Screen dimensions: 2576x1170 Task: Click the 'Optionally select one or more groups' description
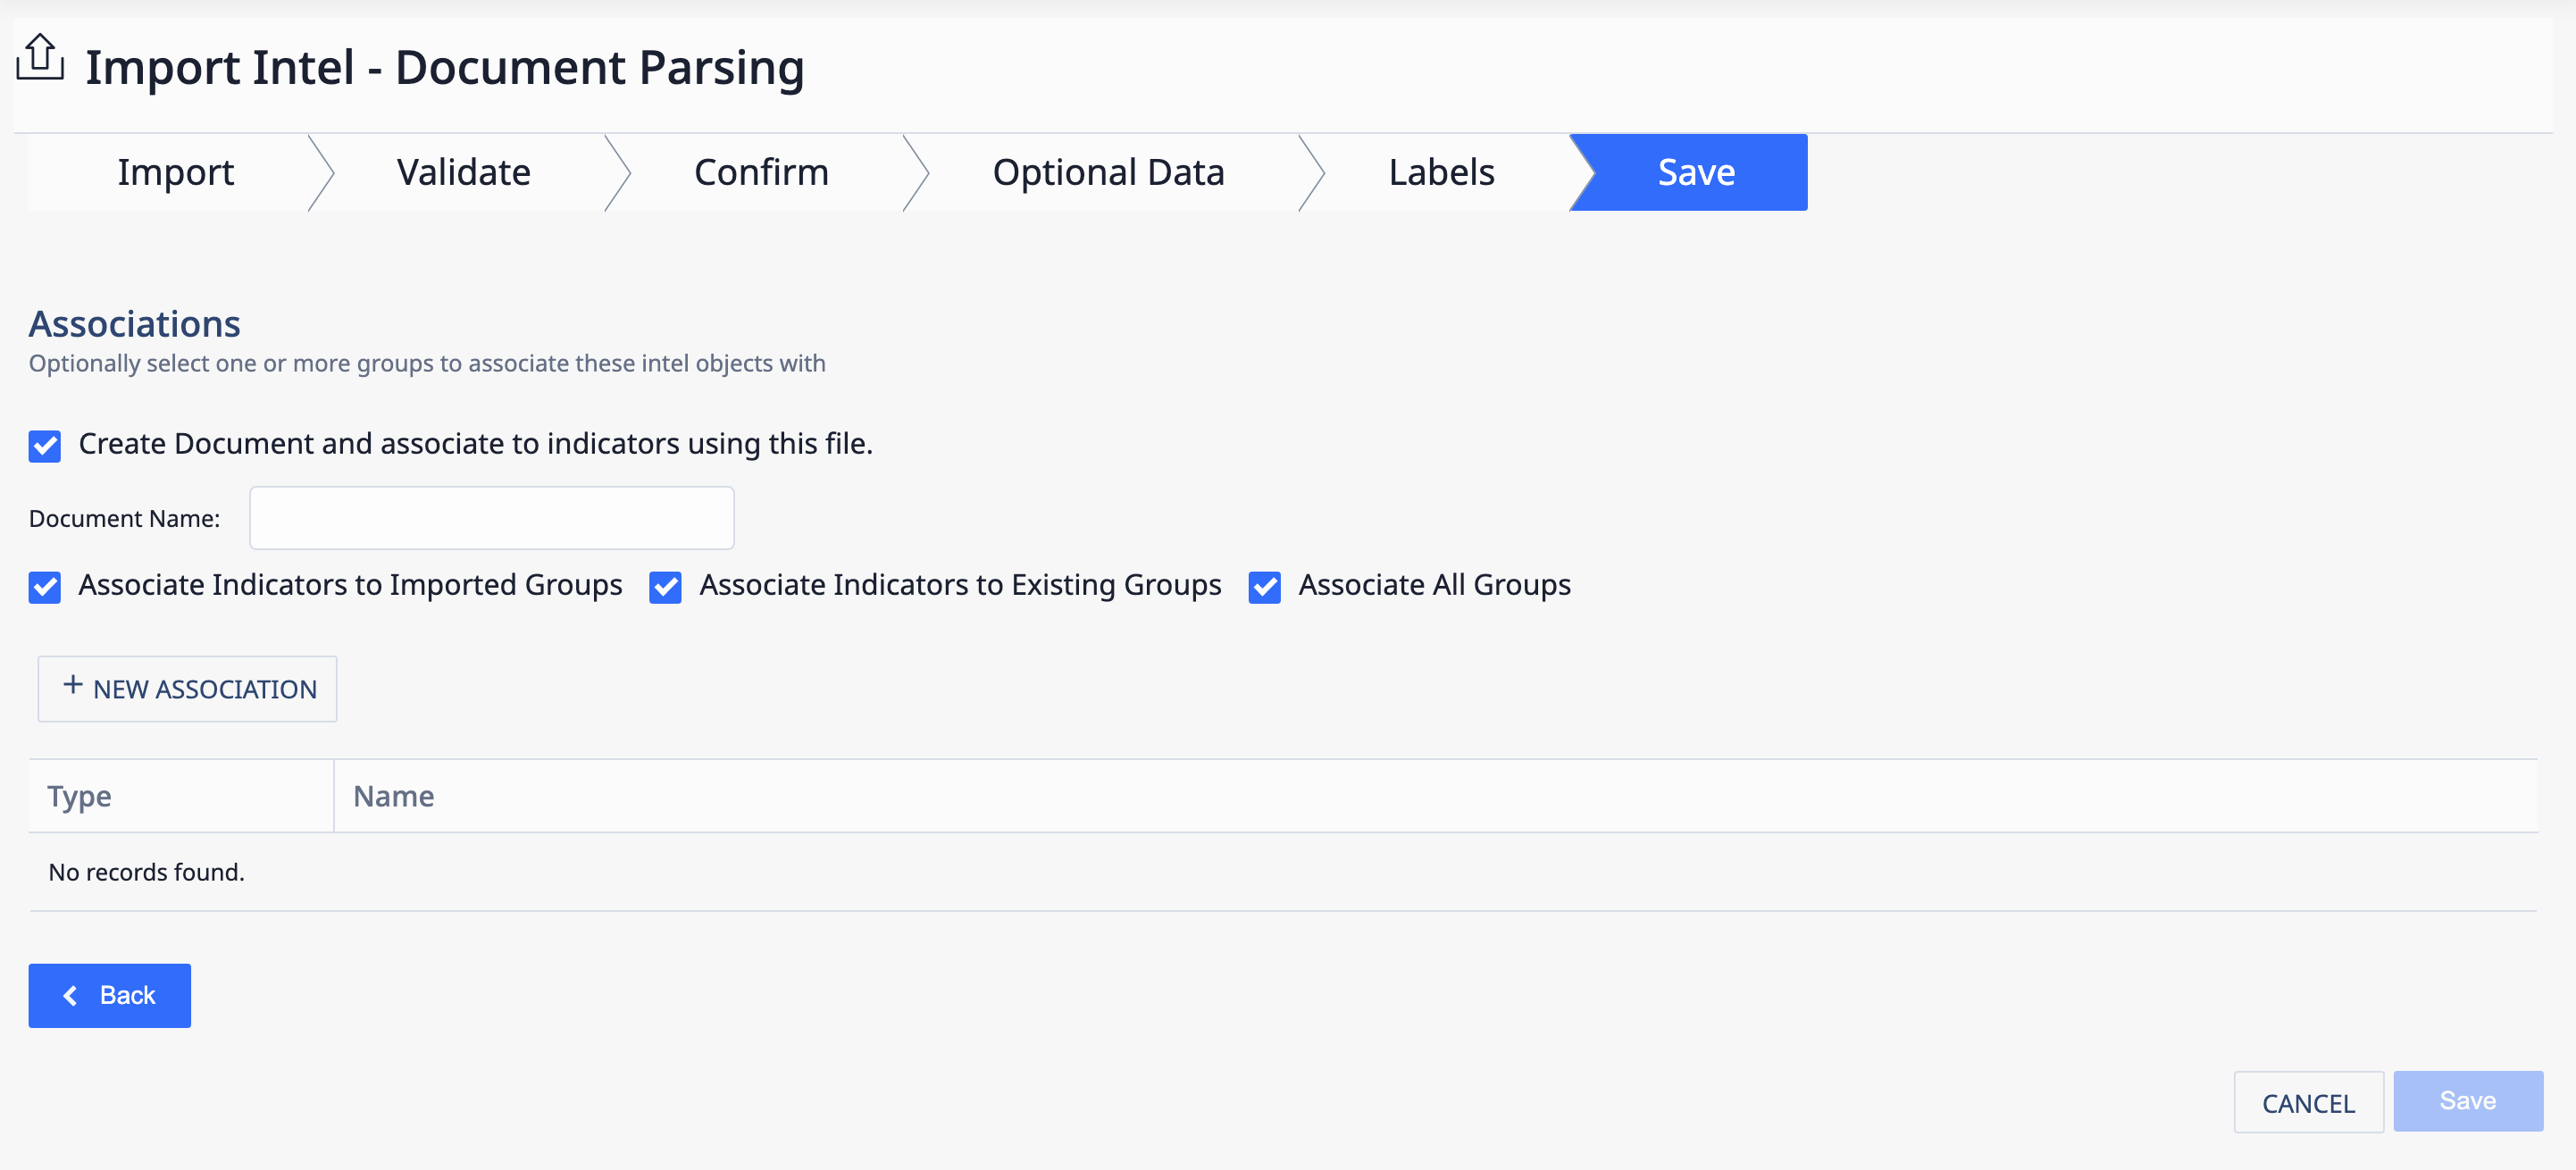click(x=427, y=363)
